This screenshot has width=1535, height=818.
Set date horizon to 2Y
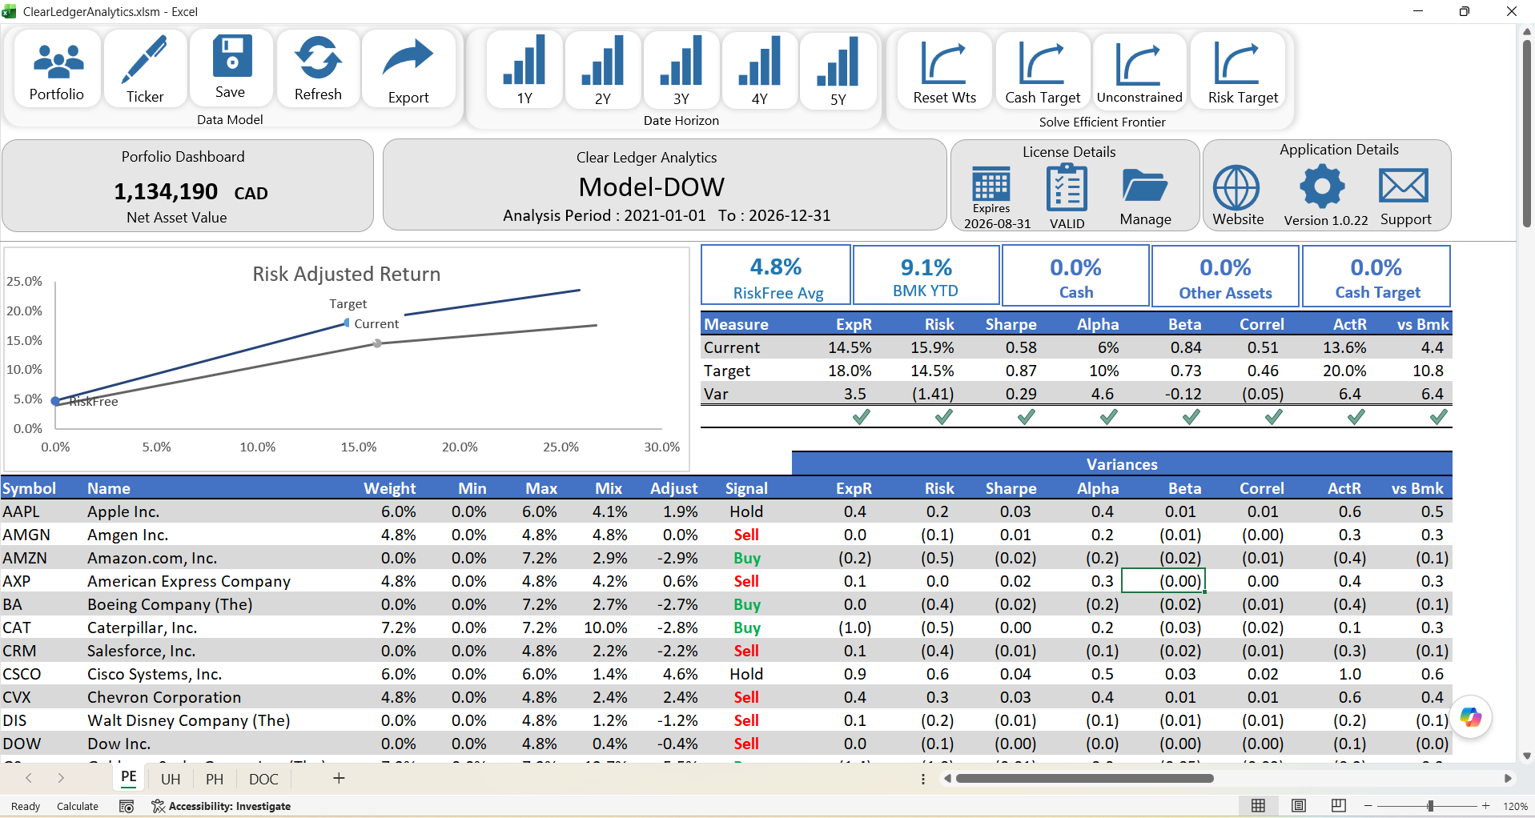pos(602,60)
